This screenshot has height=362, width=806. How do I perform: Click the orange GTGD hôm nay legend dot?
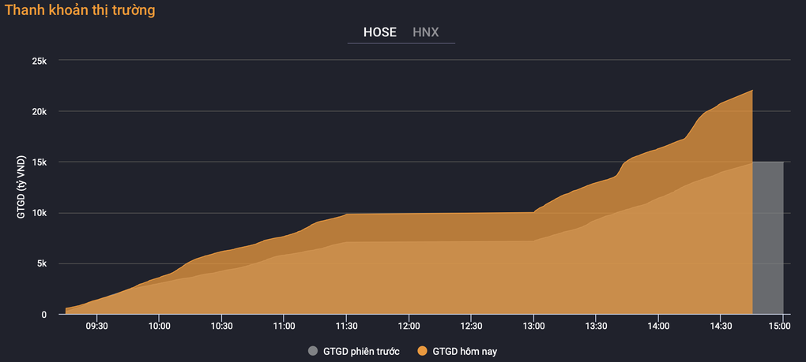tap(423, 351)
